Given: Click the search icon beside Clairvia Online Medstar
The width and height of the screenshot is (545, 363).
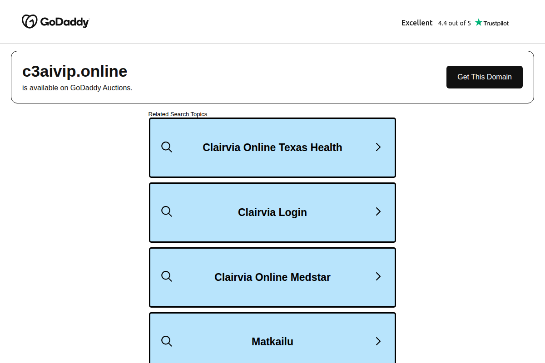Looking at the screenshot, I should click(x=167, y=276).
